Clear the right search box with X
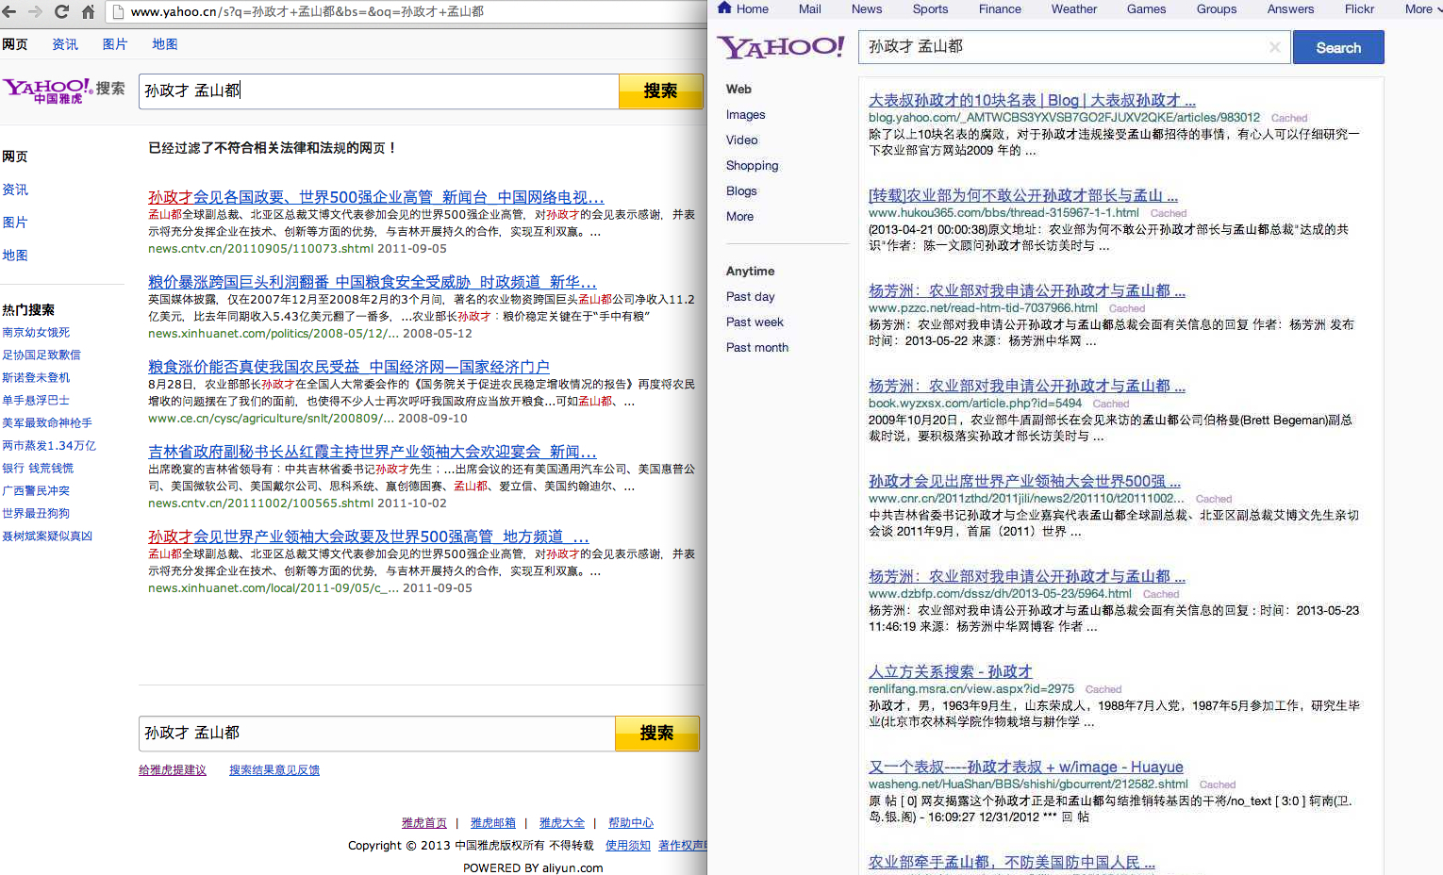 (1275, 47)
